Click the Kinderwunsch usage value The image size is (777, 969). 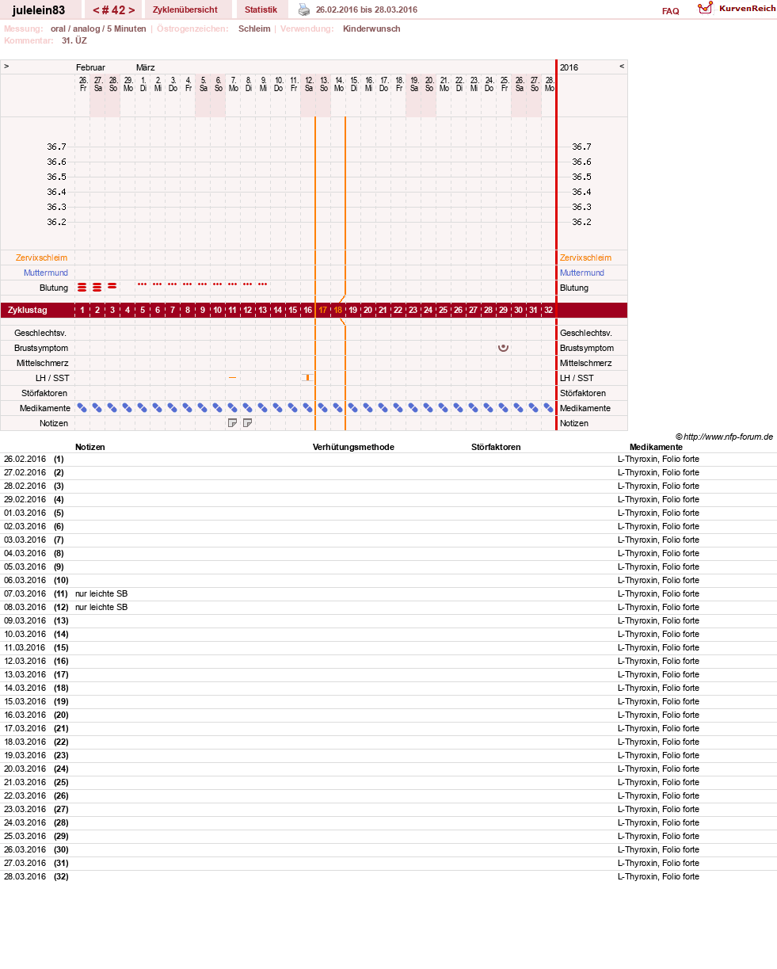click(x=371, y=29)
